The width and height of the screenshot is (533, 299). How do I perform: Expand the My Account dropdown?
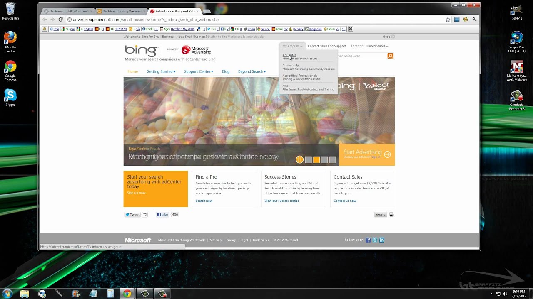pyautogui.click(x=292, y=46)
